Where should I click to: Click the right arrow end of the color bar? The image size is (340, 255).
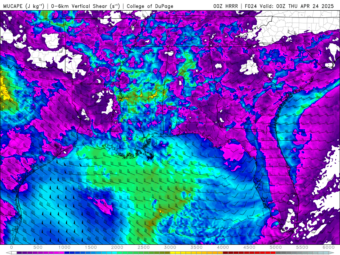(331, 252)
